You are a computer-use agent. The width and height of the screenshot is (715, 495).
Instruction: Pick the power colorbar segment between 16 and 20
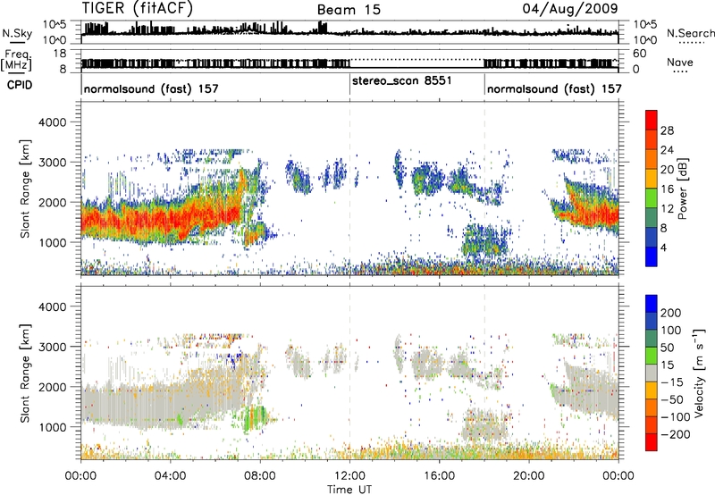[652, 179]
